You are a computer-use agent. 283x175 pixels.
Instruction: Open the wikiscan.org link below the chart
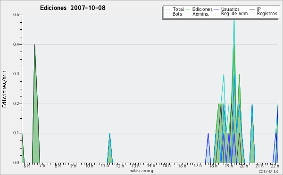tap(141, 171)
